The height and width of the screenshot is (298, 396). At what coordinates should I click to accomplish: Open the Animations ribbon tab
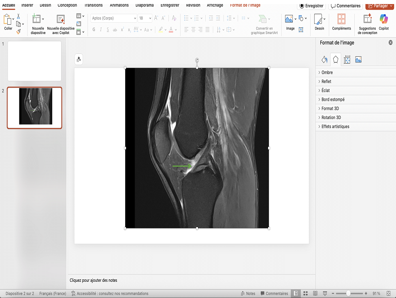click(x=119, y=5)
